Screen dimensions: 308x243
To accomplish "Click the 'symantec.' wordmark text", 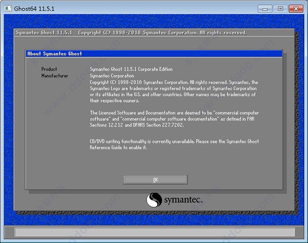I will 183,200.
